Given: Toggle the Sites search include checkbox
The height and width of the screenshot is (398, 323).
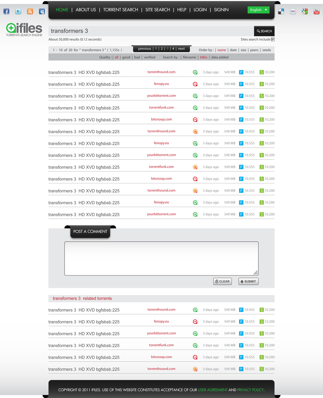Looking at the screenshot, I should coord(273,40).
